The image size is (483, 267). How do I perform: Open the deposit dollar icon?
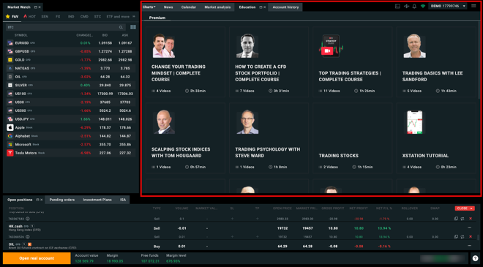click(406, 6)
